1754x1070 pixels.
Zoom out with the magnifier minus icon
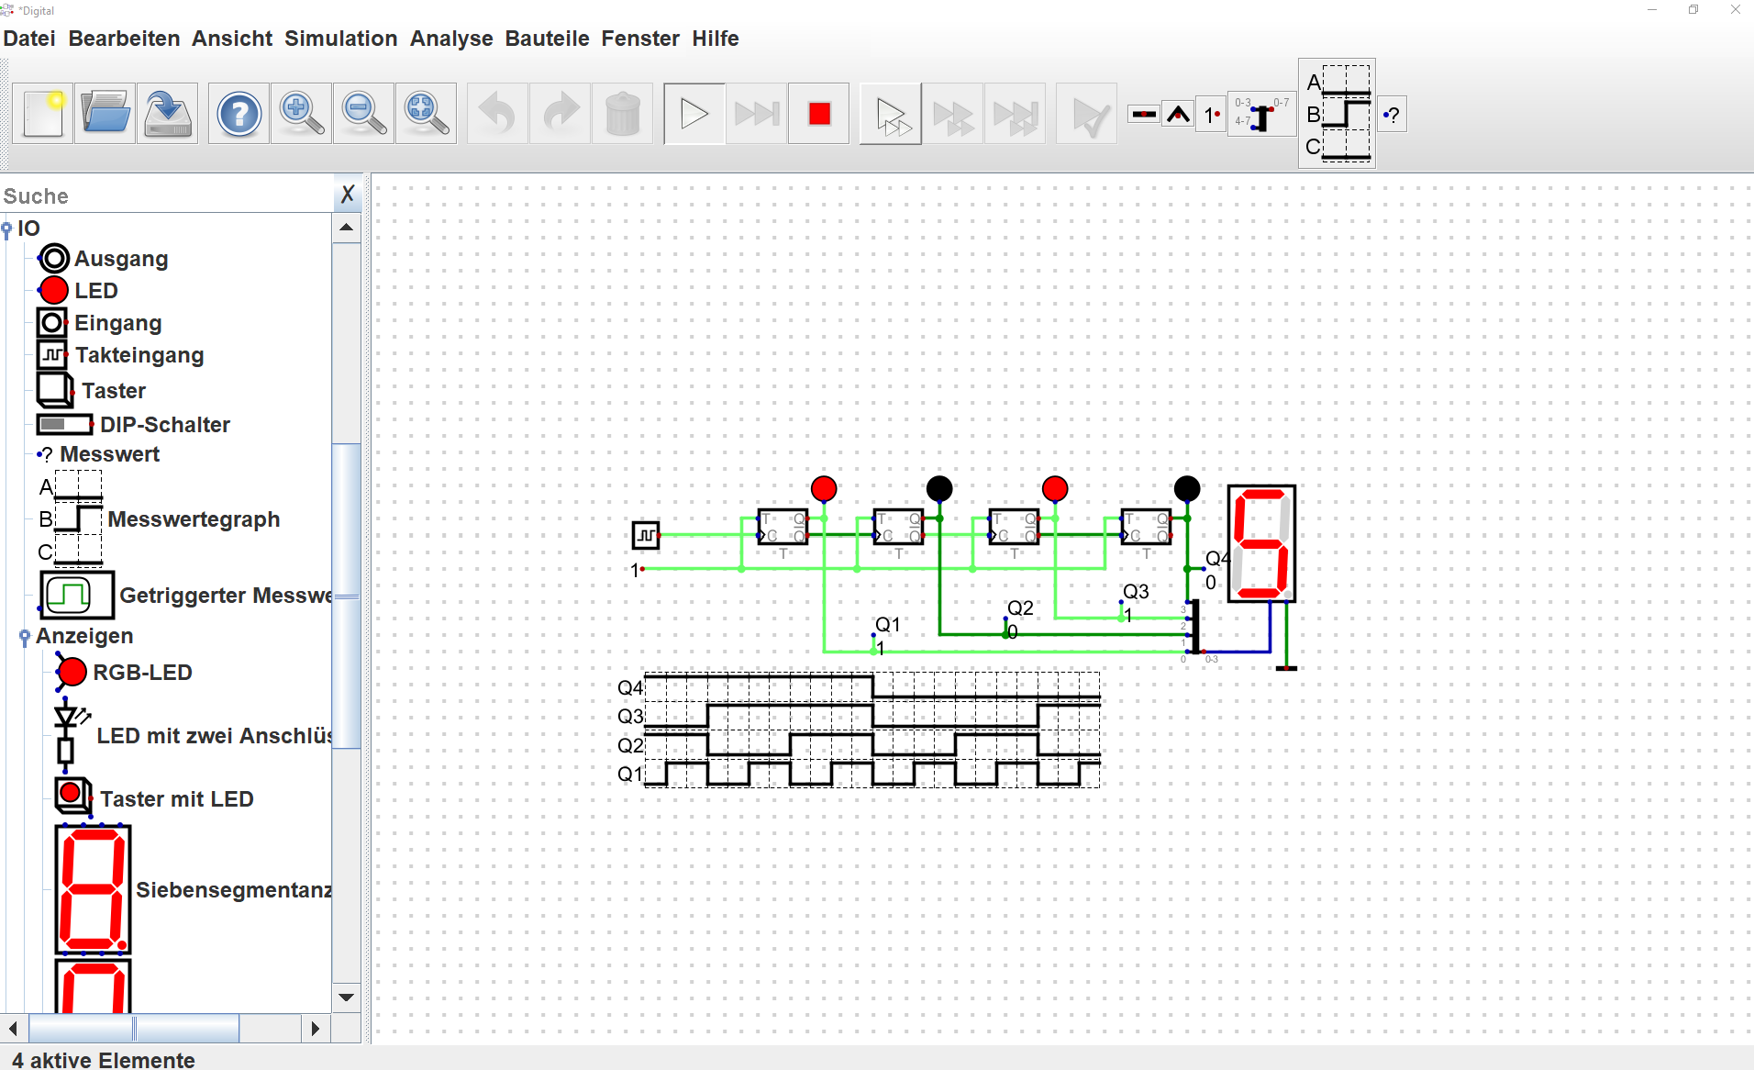(x=363, y=114)
